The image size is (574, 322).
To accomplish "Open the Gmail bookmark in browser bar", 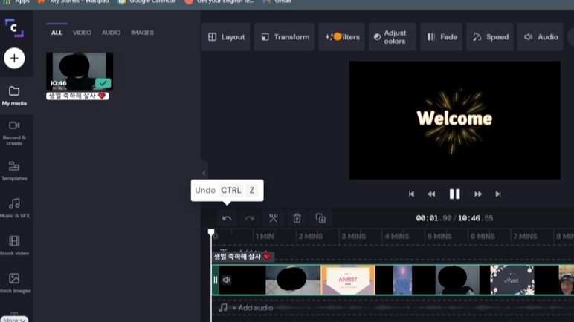I will click(277, 1).
